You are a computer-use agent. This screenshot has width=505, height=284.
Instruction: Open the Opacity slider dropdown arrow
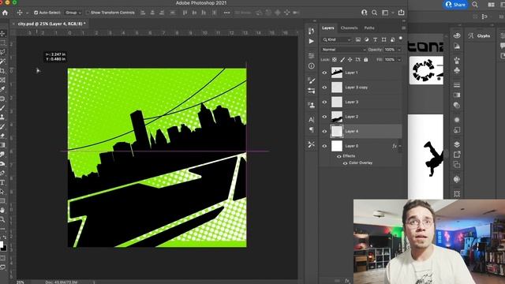tap(399, 50)
